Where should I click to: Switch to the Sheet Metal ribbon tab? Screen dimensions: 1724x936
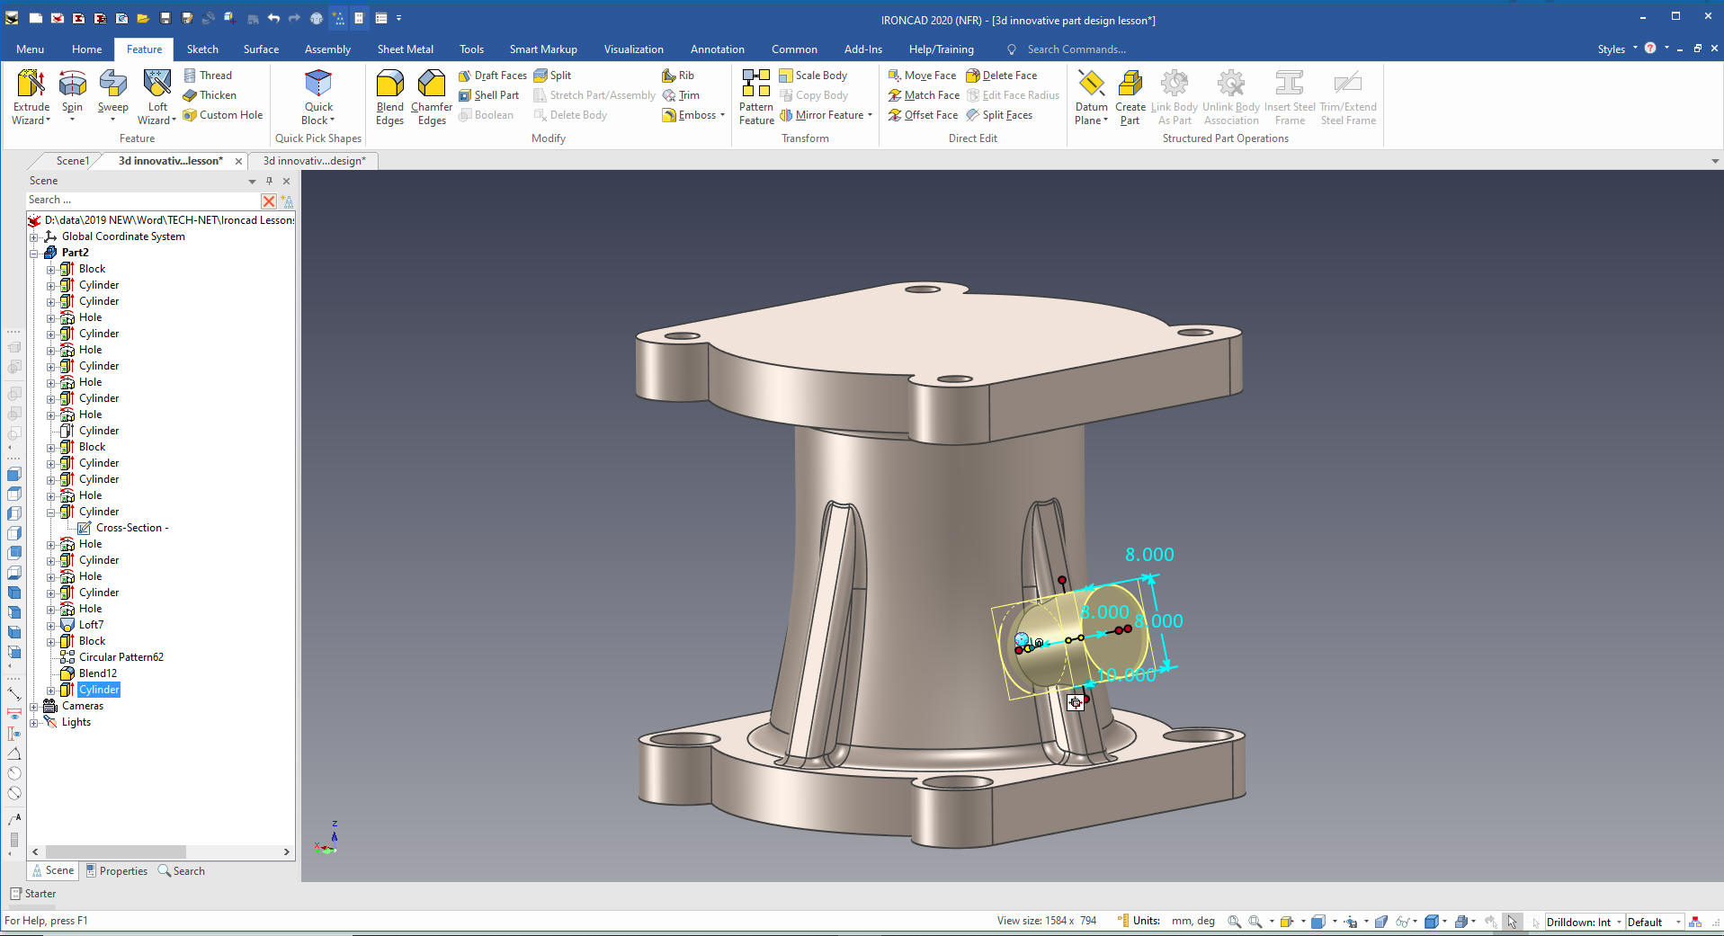click(x=405, y=49)
